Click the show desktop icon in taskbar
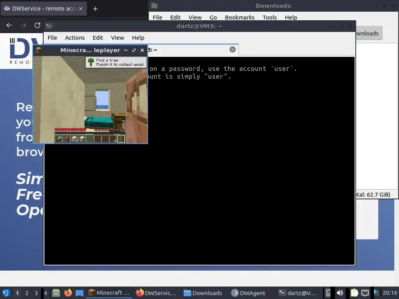 coord(79,293)
